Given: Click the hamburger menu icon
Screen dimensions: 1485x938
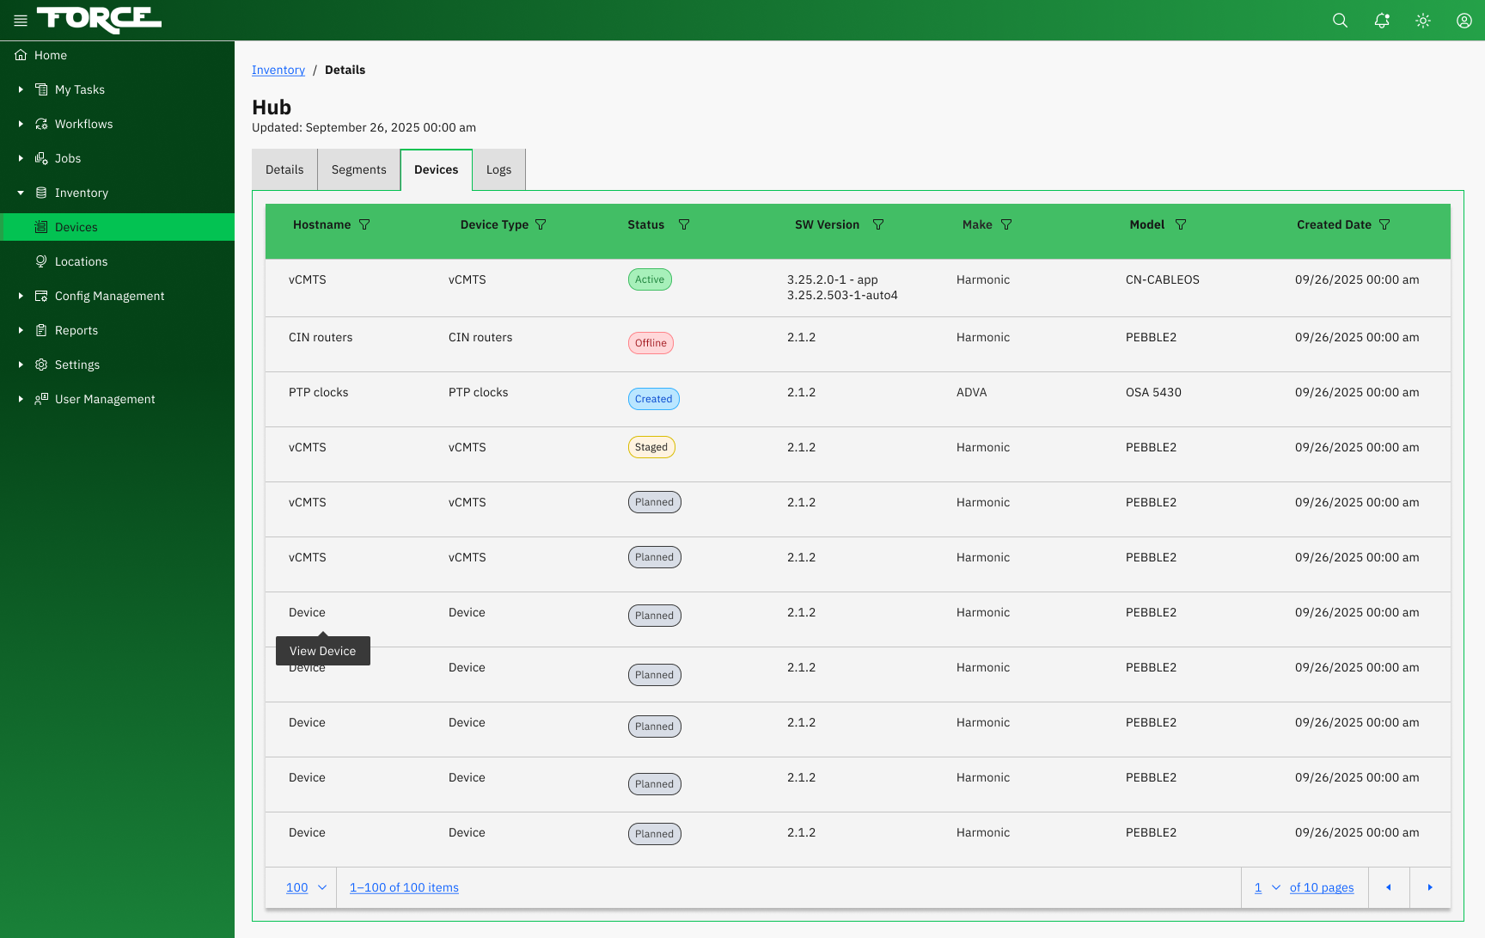Looking at the screenshot, I should [x=21, y=21].
